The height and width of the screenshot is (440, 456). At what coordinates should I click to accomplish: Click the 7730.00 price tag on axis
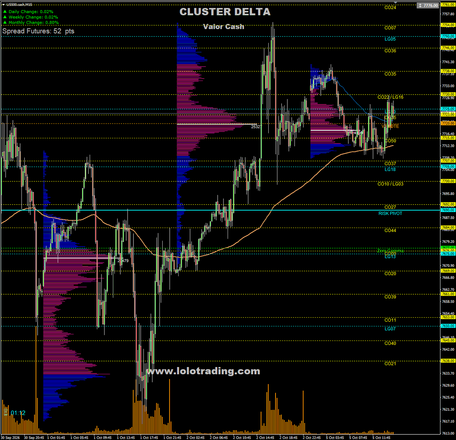[448, 94]
